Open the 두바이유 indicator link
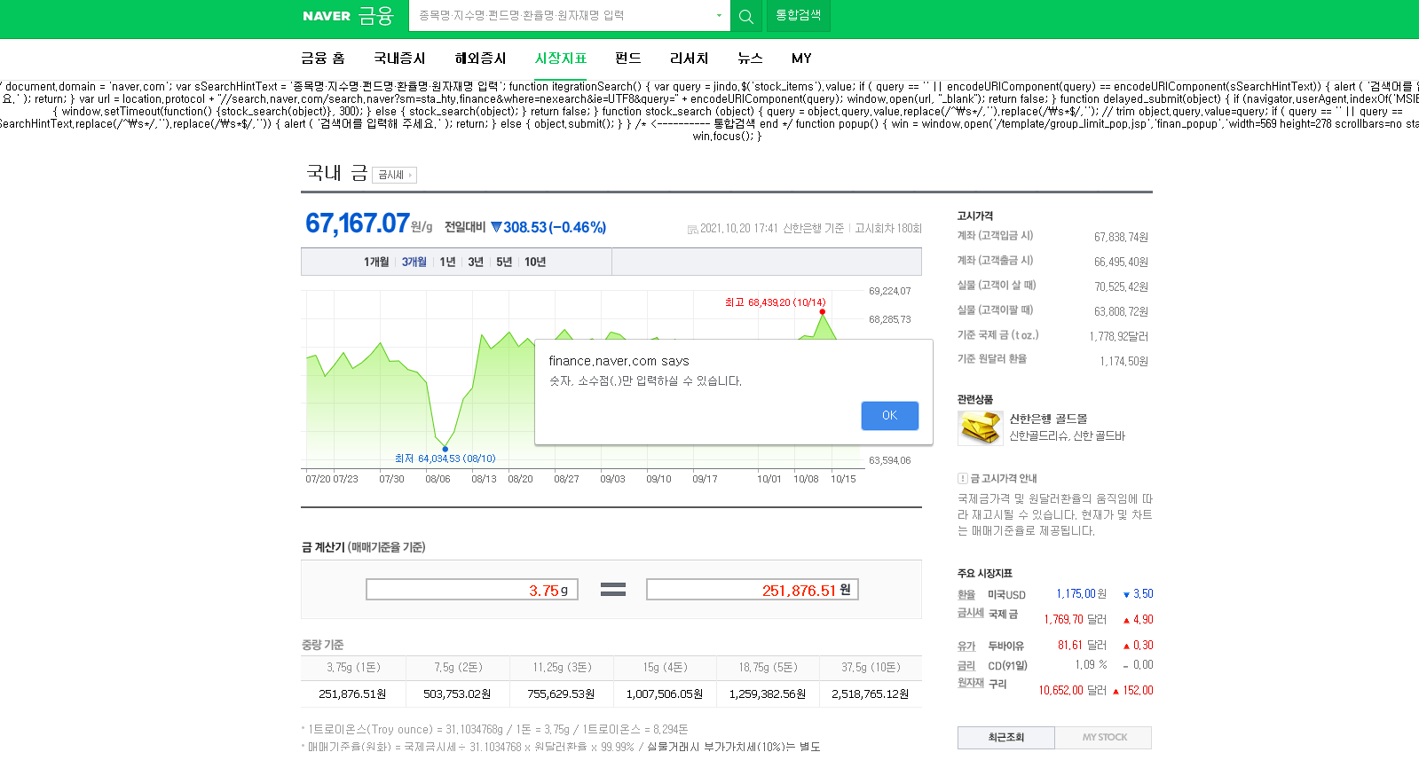The image size is (1419, 768). [x=1005, y=646]
